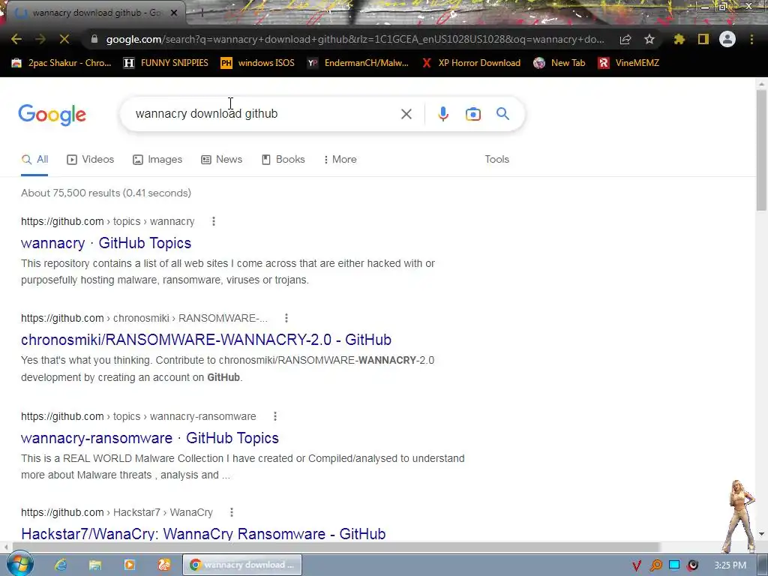Open Hackstar7/WanaCry GitHub result
The height and width of the screenshot is (576, 768).
pos(203,533)
